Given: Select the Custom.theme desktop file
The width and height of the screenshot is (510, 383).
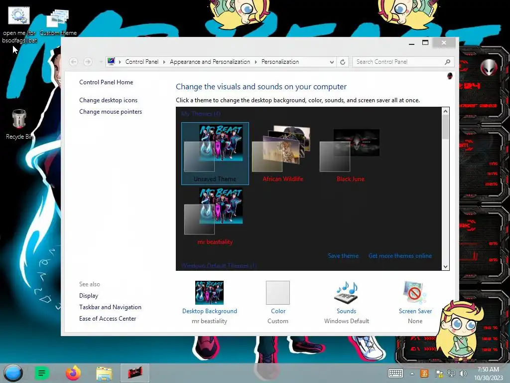Looking at the screenshot, I should (58, 22).
